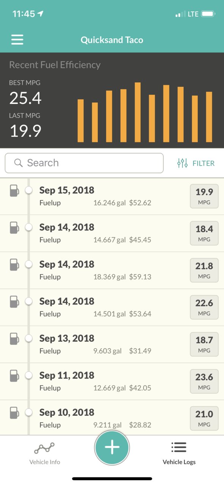Tap the green plus add button
Image resolution: width=224 pixels, height=485 pixels.
point(112,447)
